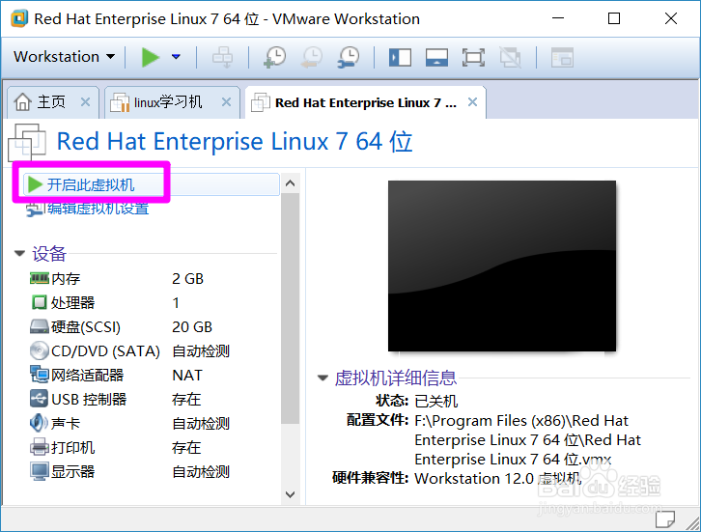
Task: Click the memory chip icon
Action: [x=40, y=278]
